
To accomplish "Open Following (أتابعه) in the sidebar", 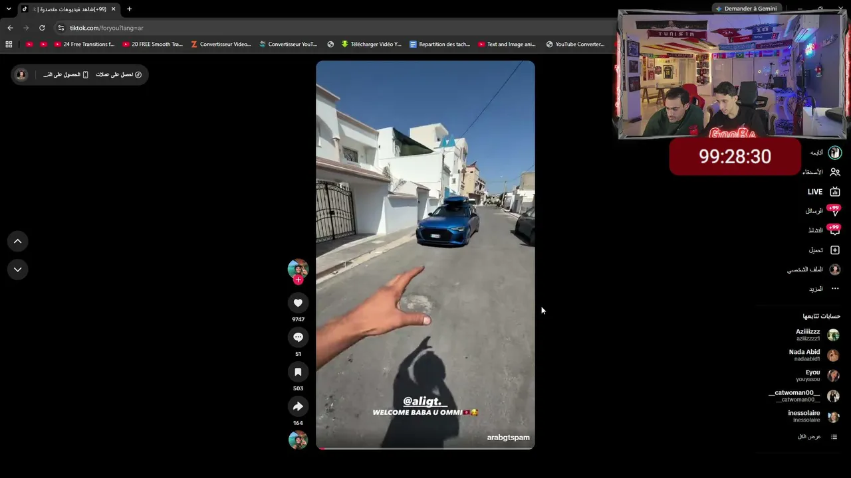I will (x=825, y=153).
